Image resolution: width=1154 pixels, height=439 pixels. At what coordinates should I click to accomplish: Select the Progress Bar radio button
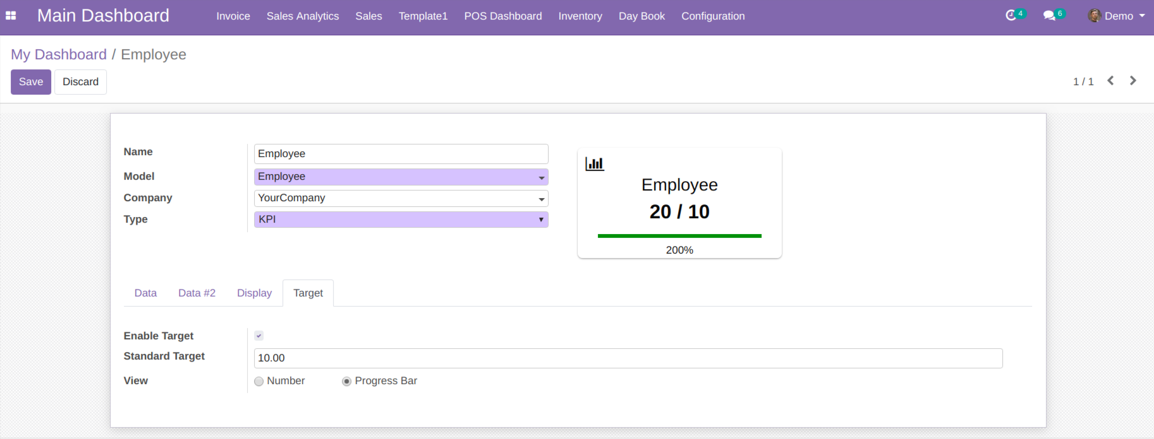point(346,381)
